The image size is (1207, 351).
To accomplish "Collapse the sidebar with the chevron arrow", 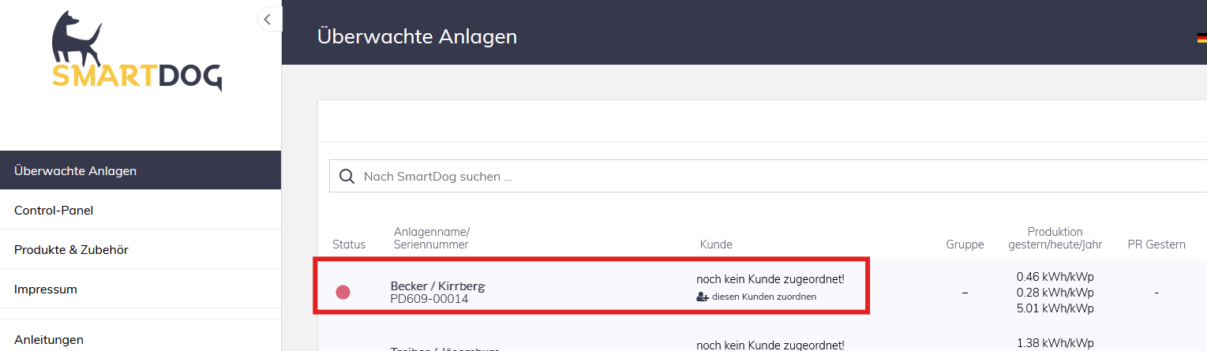I will point(268,20).
